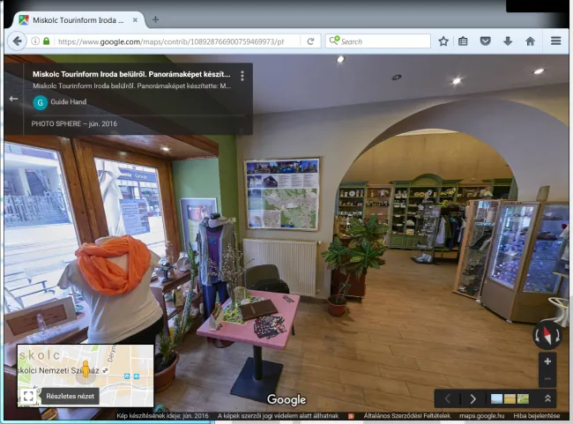Open the bookmarks list icon

pos(463,41)
